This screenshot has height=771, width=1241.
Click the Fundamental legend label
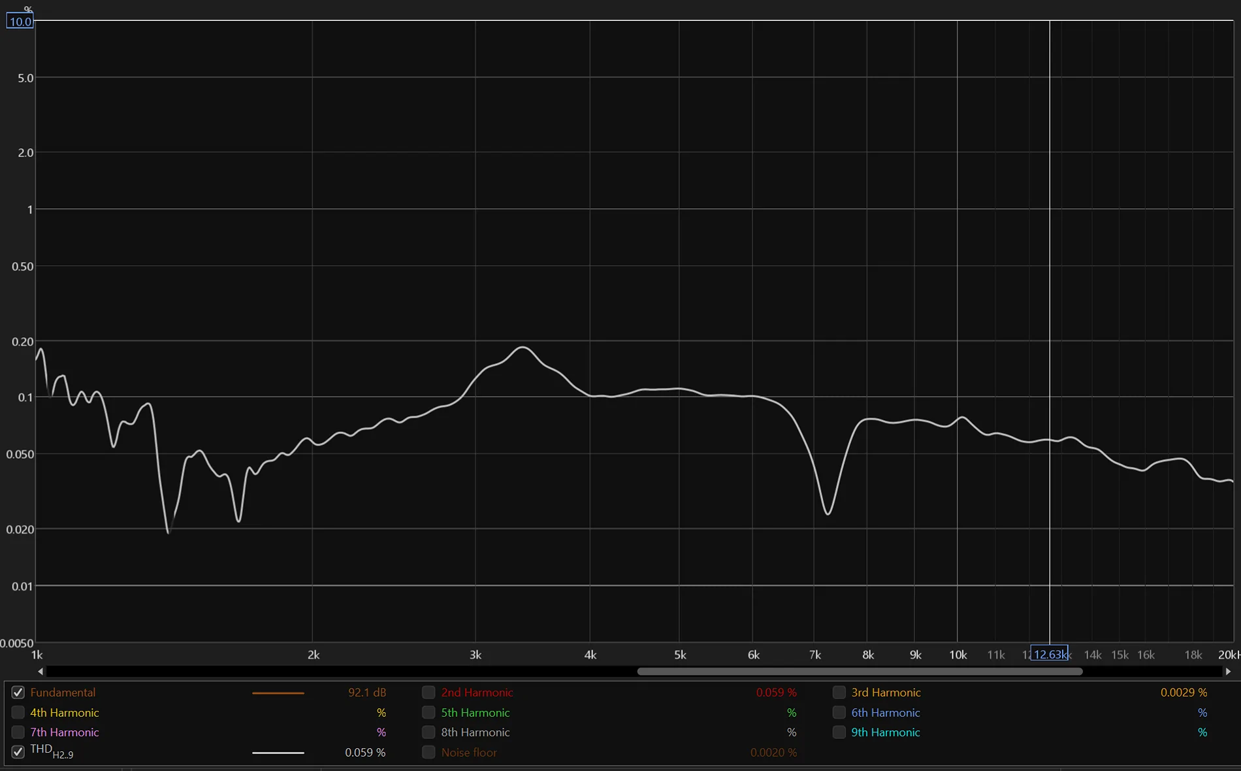[63, 693]
